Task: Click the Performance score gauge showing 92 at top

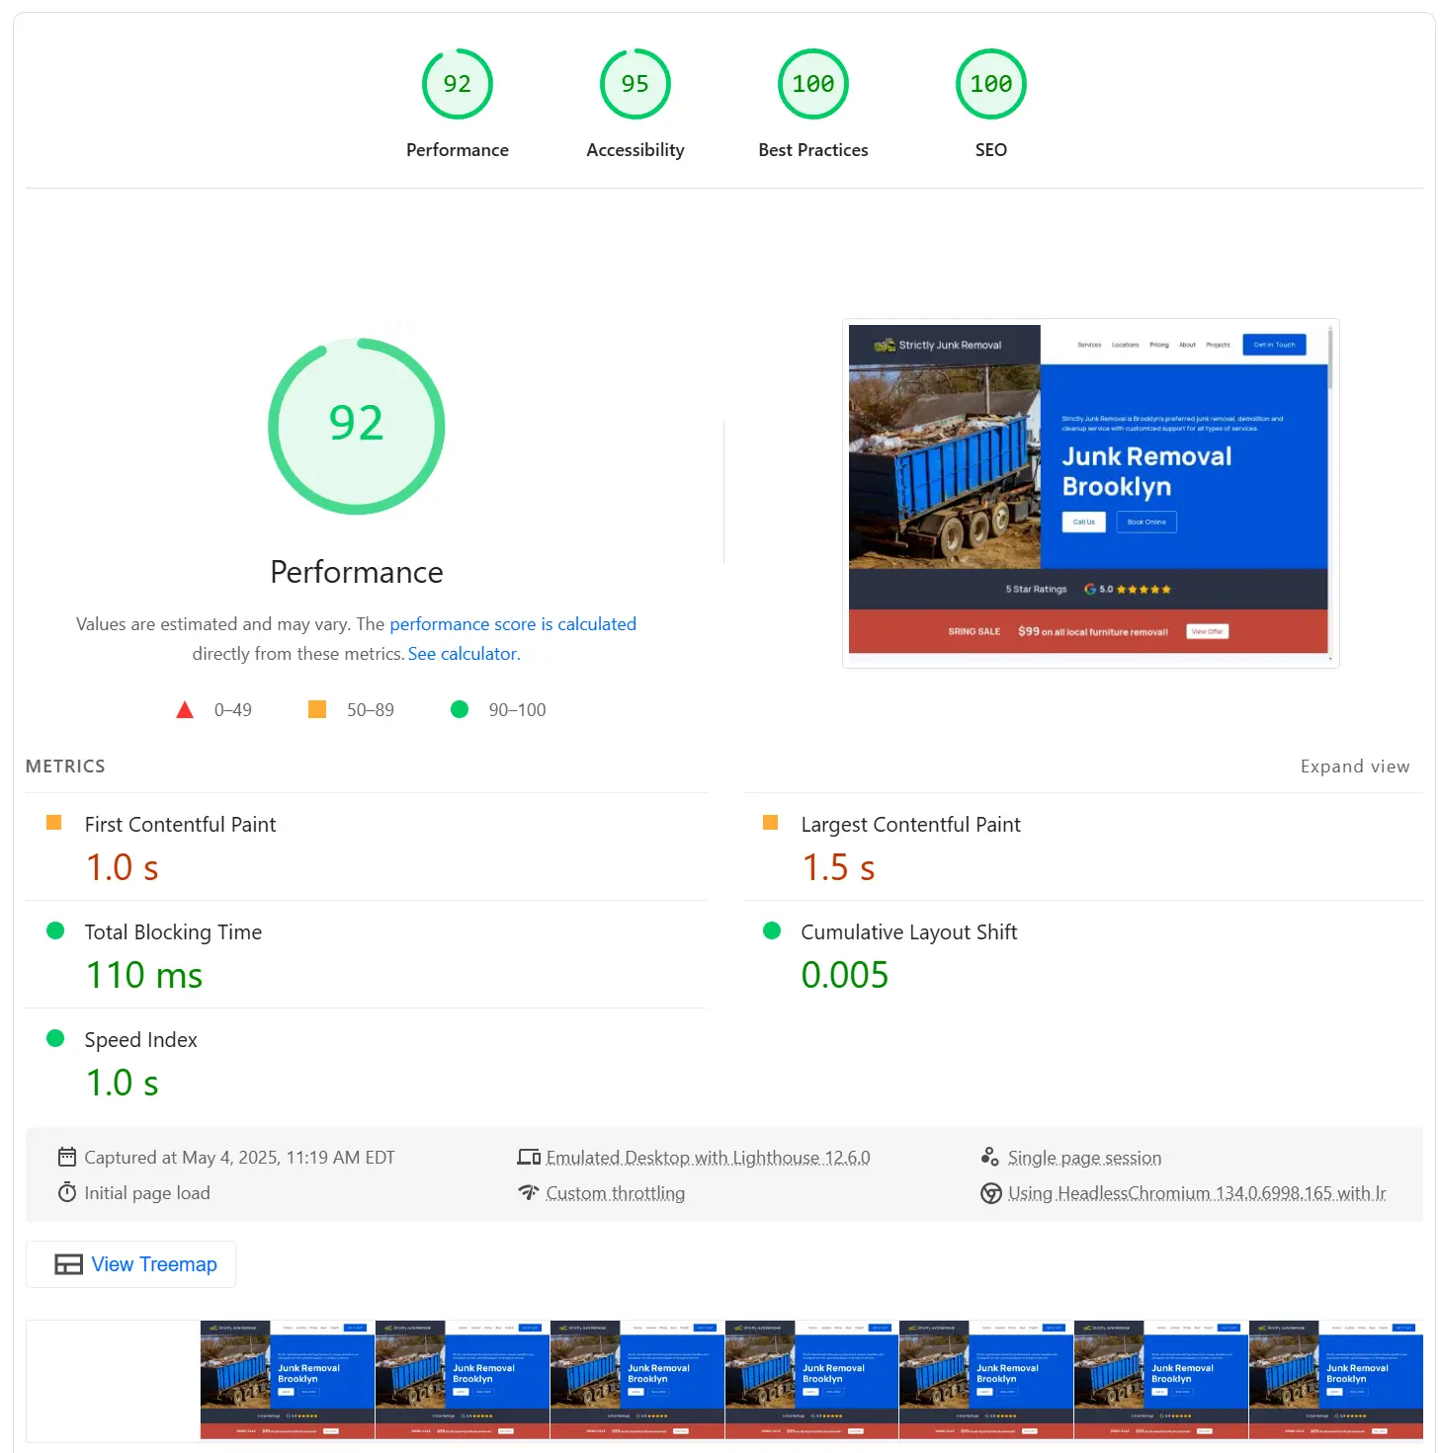Action: pyautogui.click(x=457, y=84)
